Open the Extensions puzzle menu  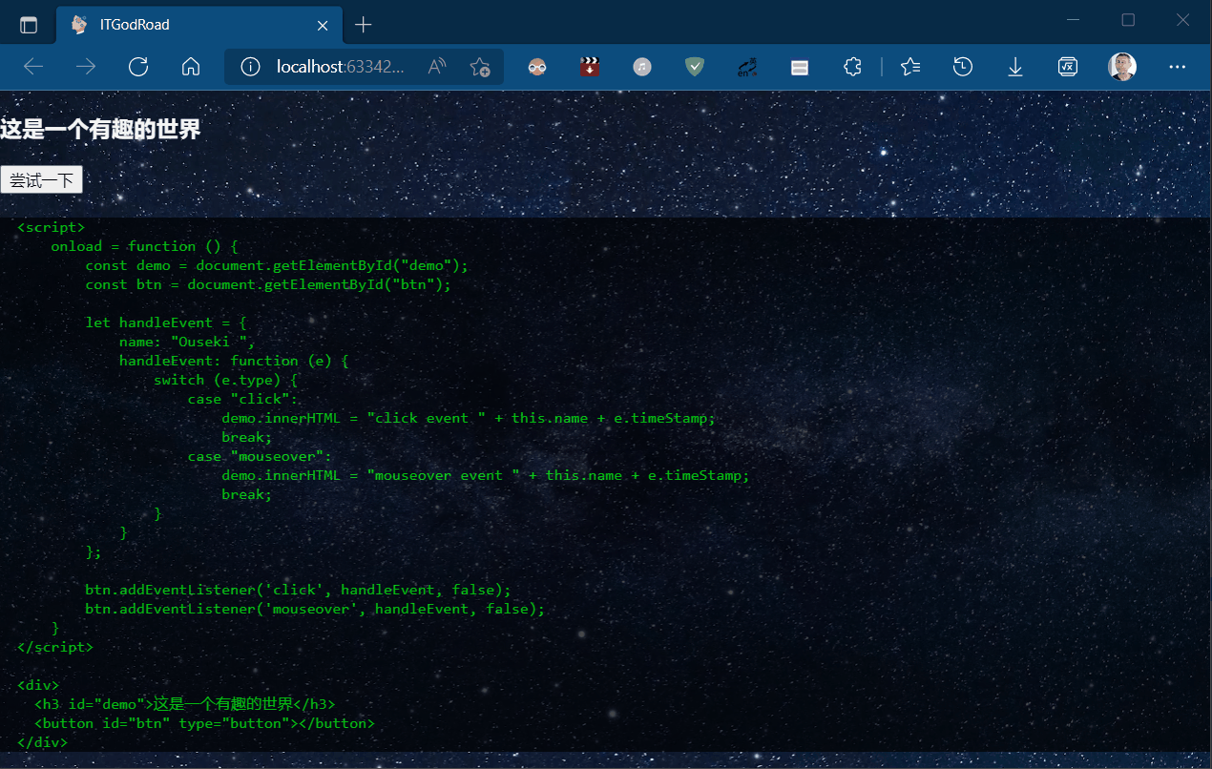[x=852, y=67]
